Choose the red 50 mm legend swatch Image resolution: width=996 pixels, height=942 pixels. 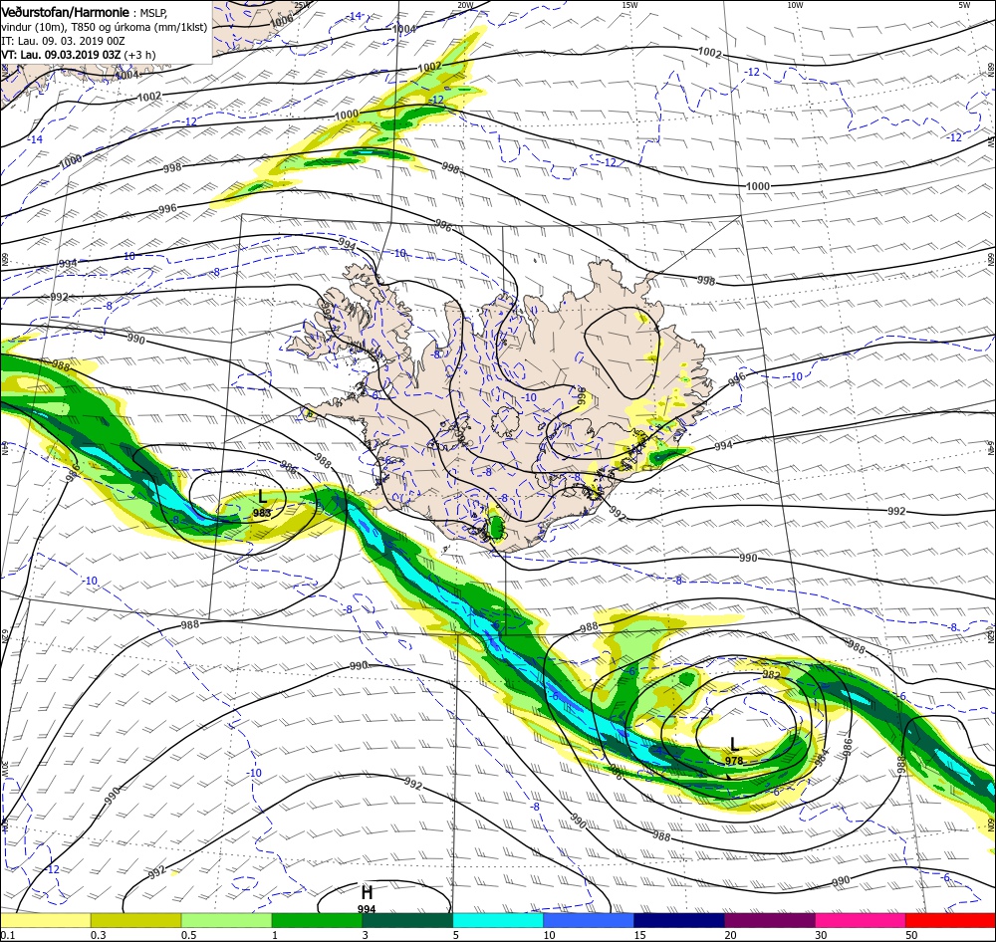[x=951, y=920]
